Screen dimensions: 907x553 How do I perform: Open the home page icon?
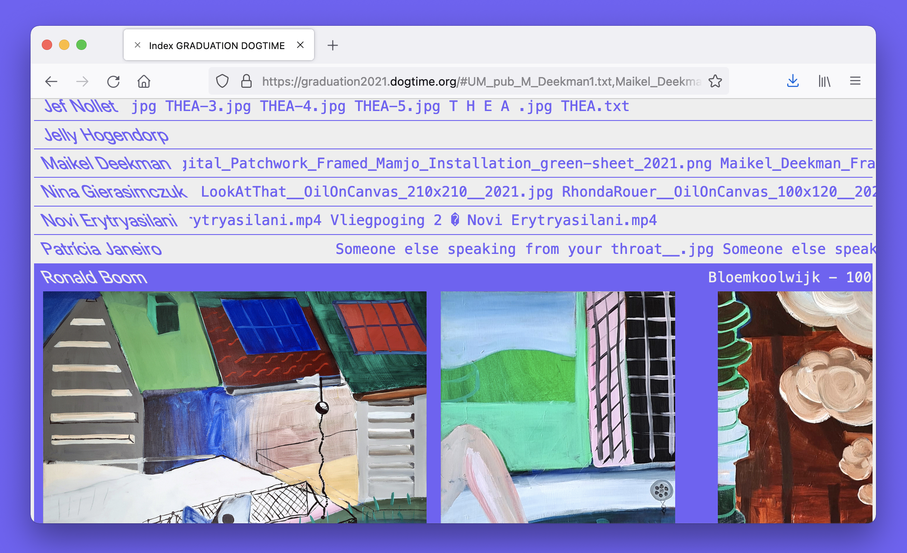coord(144,81)
